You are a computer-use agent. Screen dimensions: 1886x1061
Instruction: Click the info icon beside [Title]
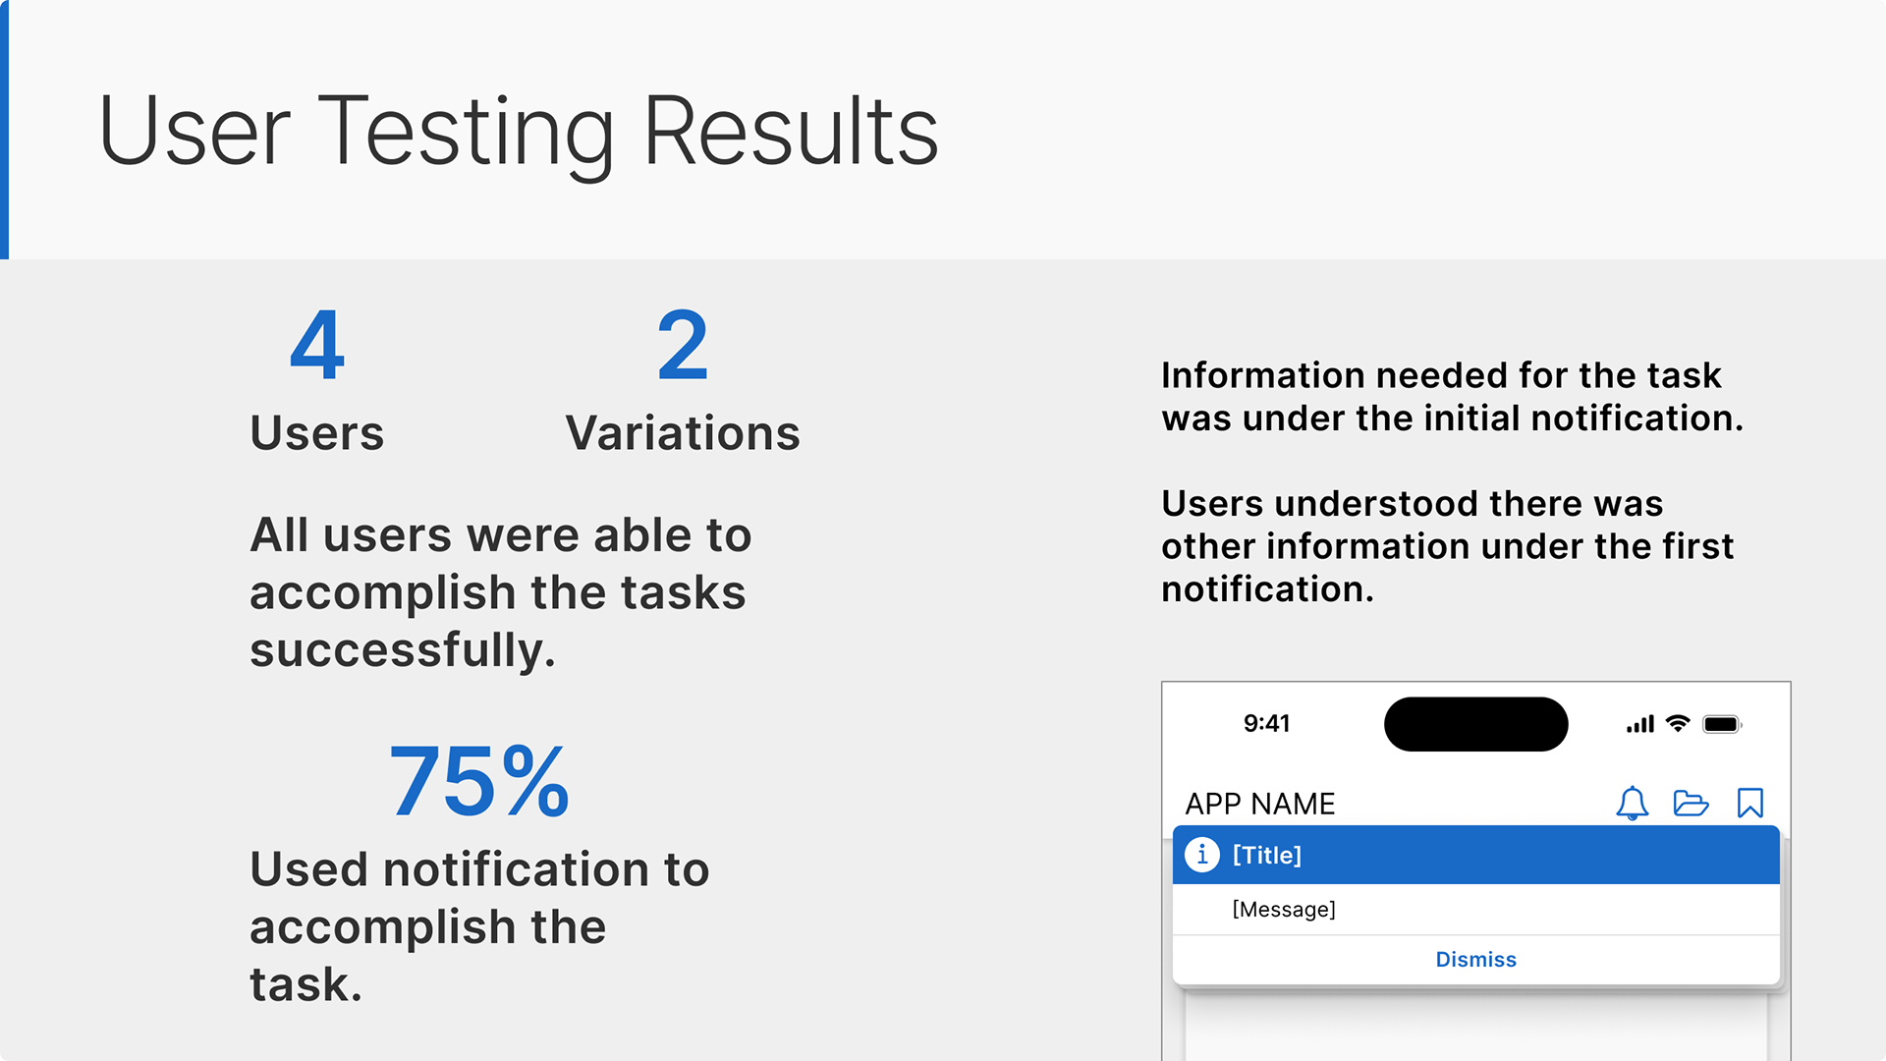click(x=1202, y=855)
